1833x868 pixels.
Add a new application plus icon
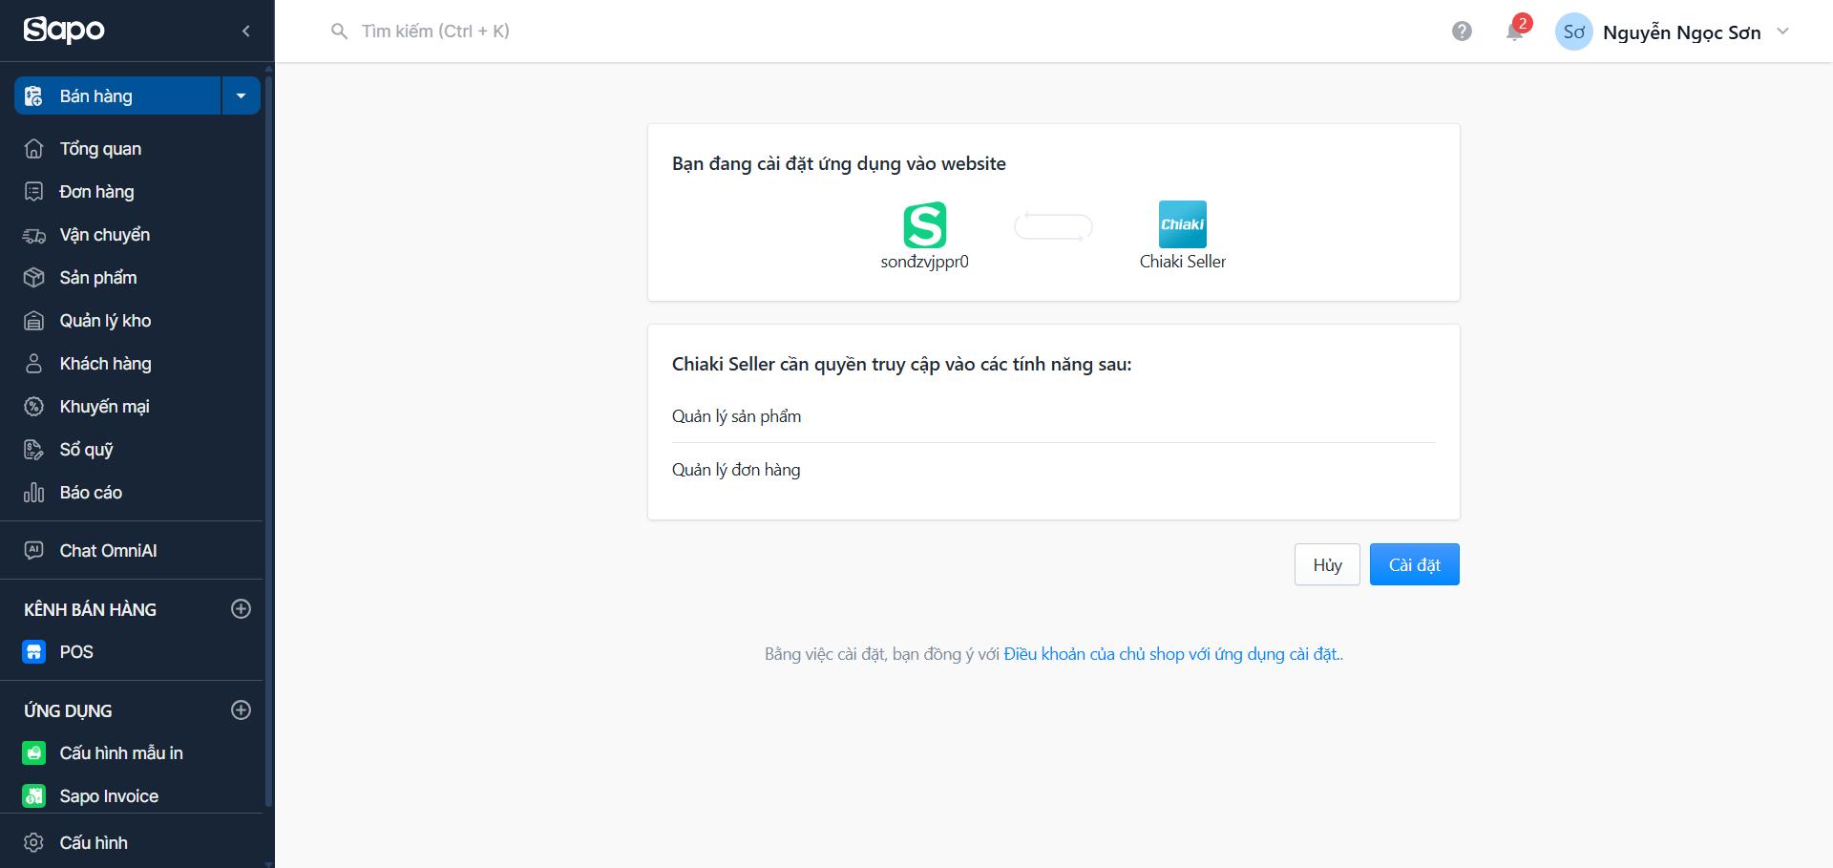click(x=242, y=710)
